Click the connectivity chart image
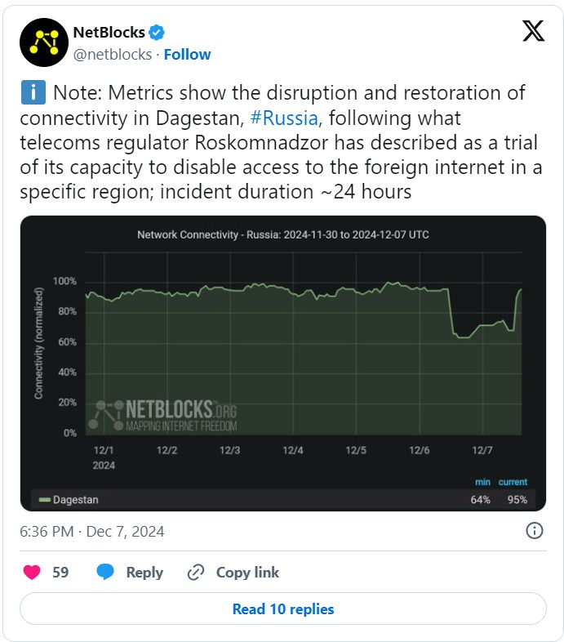 (x=283, y=363)
